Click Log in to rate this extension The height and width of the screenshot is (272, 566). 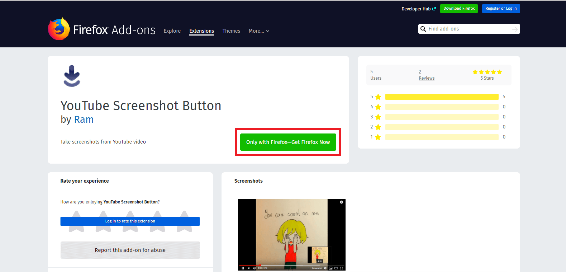pyautogui.click(x=130, y=221)
